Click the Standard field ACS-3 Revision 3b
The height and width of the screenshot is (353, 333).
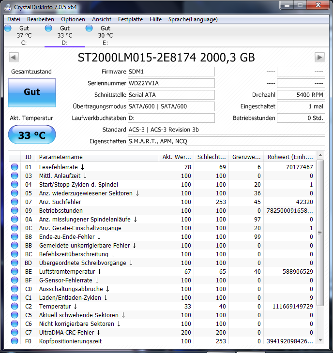tap(227, 130)
